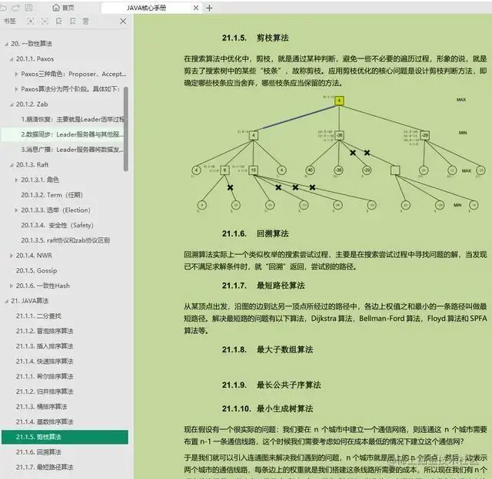Click the redo arrow icon in top toolbar
This screenshot has height=479, width=492.
15,8
